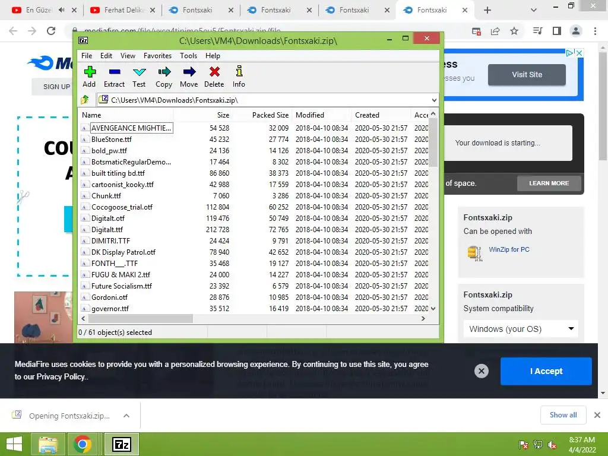The height and width of the screenshot is (456, 608).
Task: Click the LEARN MORE button
Action: [549, 183]
